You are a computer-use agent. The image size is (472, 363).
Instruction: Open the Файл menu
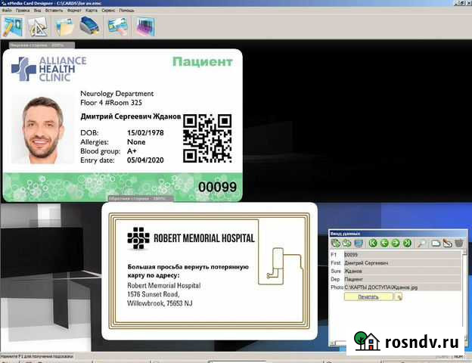tap(7, 11)
